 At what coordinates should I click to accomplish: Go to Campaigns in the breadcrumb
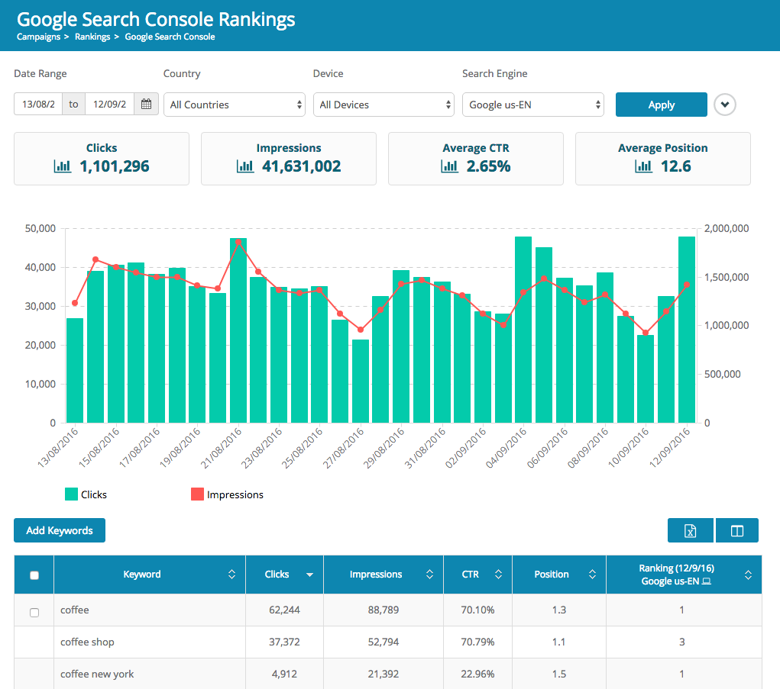(38, 37)
